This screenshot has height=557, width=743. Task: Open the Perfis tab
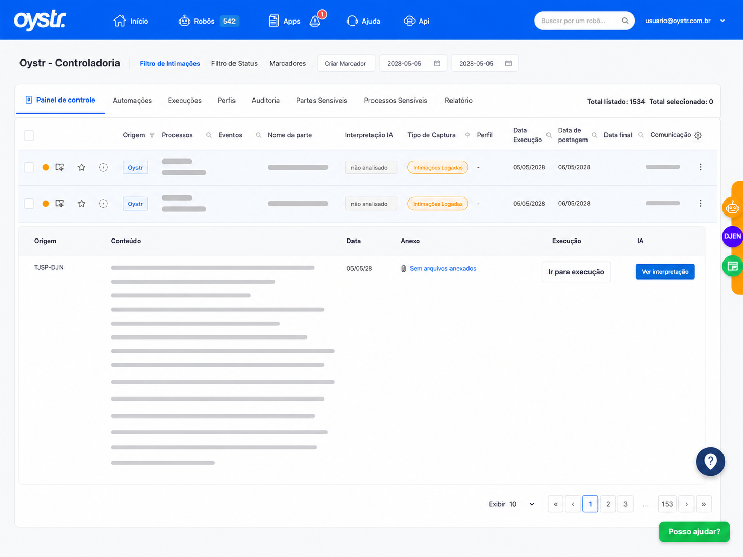(226, 101)
